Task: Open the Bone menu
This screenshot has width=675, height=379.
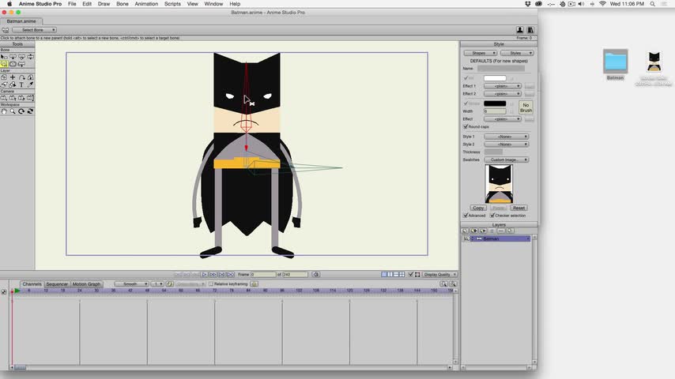Action: 123,4
